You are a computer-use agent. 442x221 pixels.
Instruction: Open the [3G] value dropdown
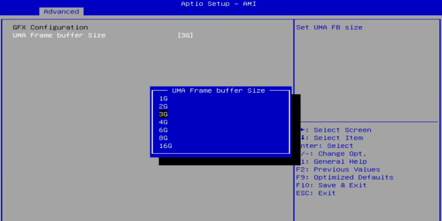pos(185,35)
